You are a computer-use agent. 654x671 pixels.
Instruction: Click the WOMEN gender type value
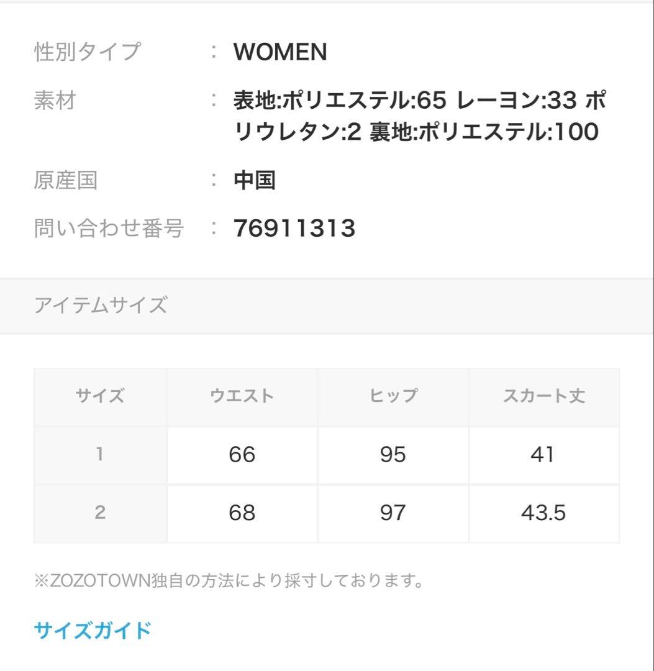(x=280, y=53)
